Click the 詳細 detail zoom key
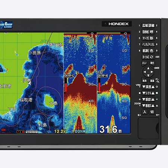The width and height of the screenshot is (168, 168). click(x=152, y=25)
